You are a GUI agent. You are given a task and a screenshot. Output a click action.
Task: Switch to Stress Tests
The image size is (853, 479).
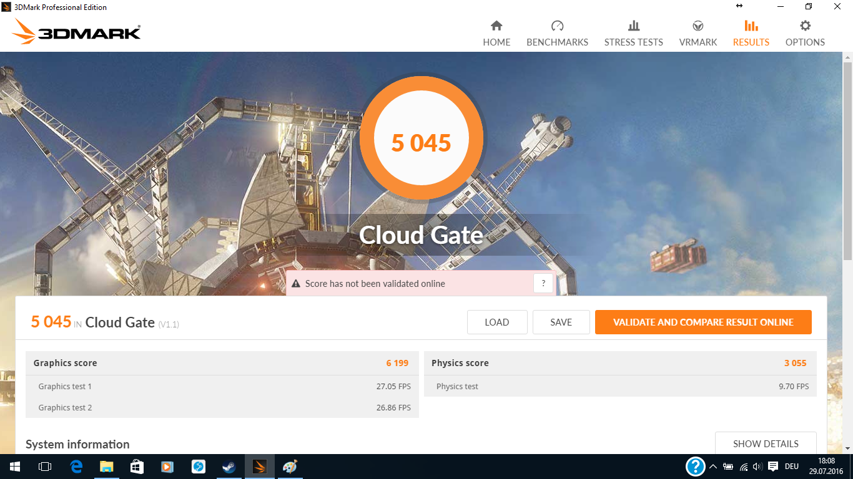click(633, 34)
